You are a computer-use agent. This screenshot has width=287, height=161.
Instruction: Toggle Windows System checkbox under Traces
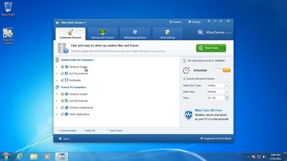(62, 94)
